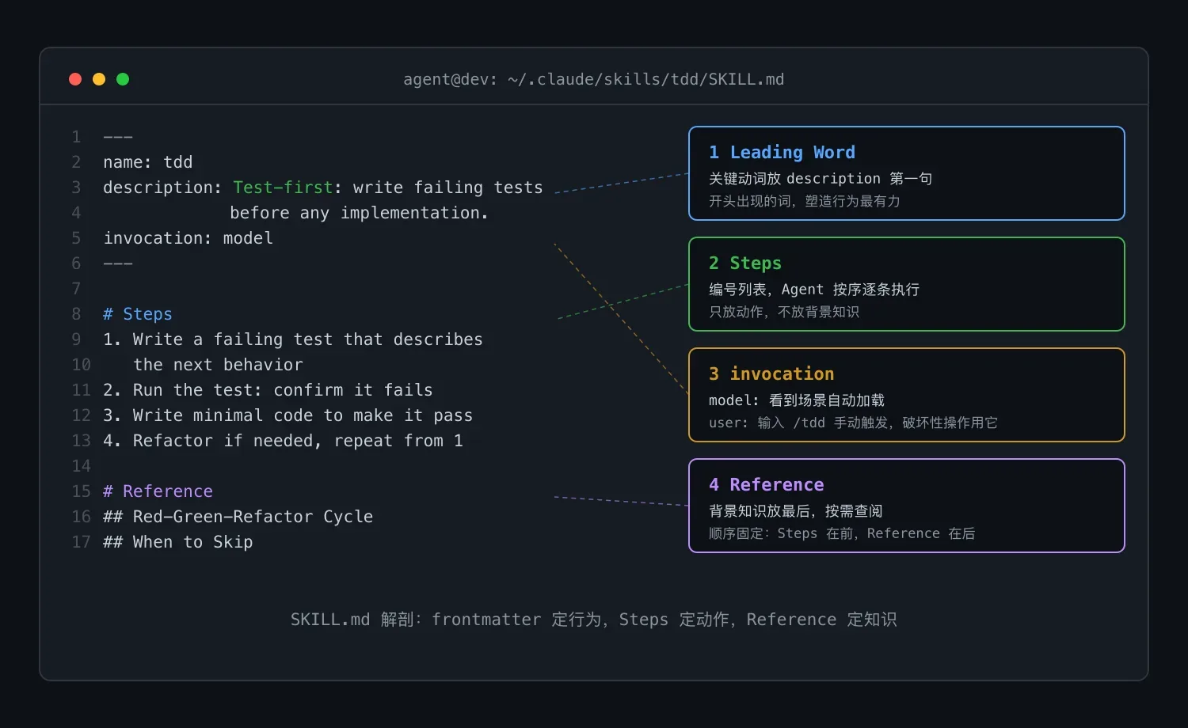Click the "# Reference" heading in the code
The height and width of the screenshot is (728, 1188).
click(158, 491)
